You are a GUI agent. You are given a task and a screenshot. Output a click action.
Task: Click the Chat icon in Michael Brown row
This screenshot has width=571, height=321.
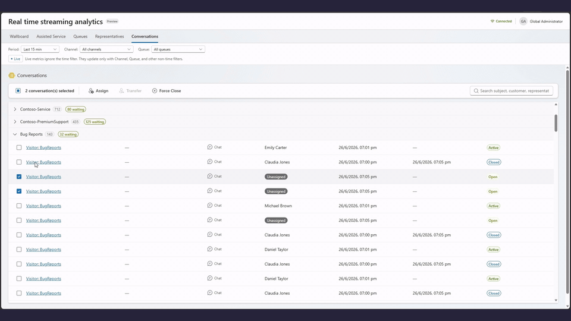pyautogui.click(x=210, y=205)
